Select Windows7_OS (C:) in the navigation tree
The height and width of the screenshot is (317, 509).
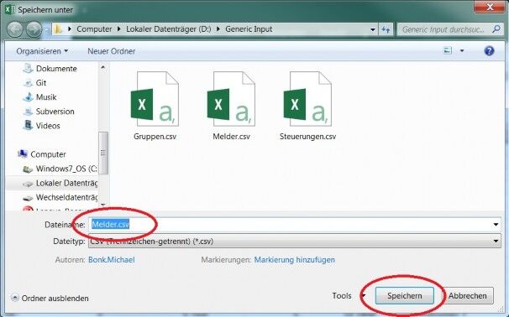click(60, 169)
